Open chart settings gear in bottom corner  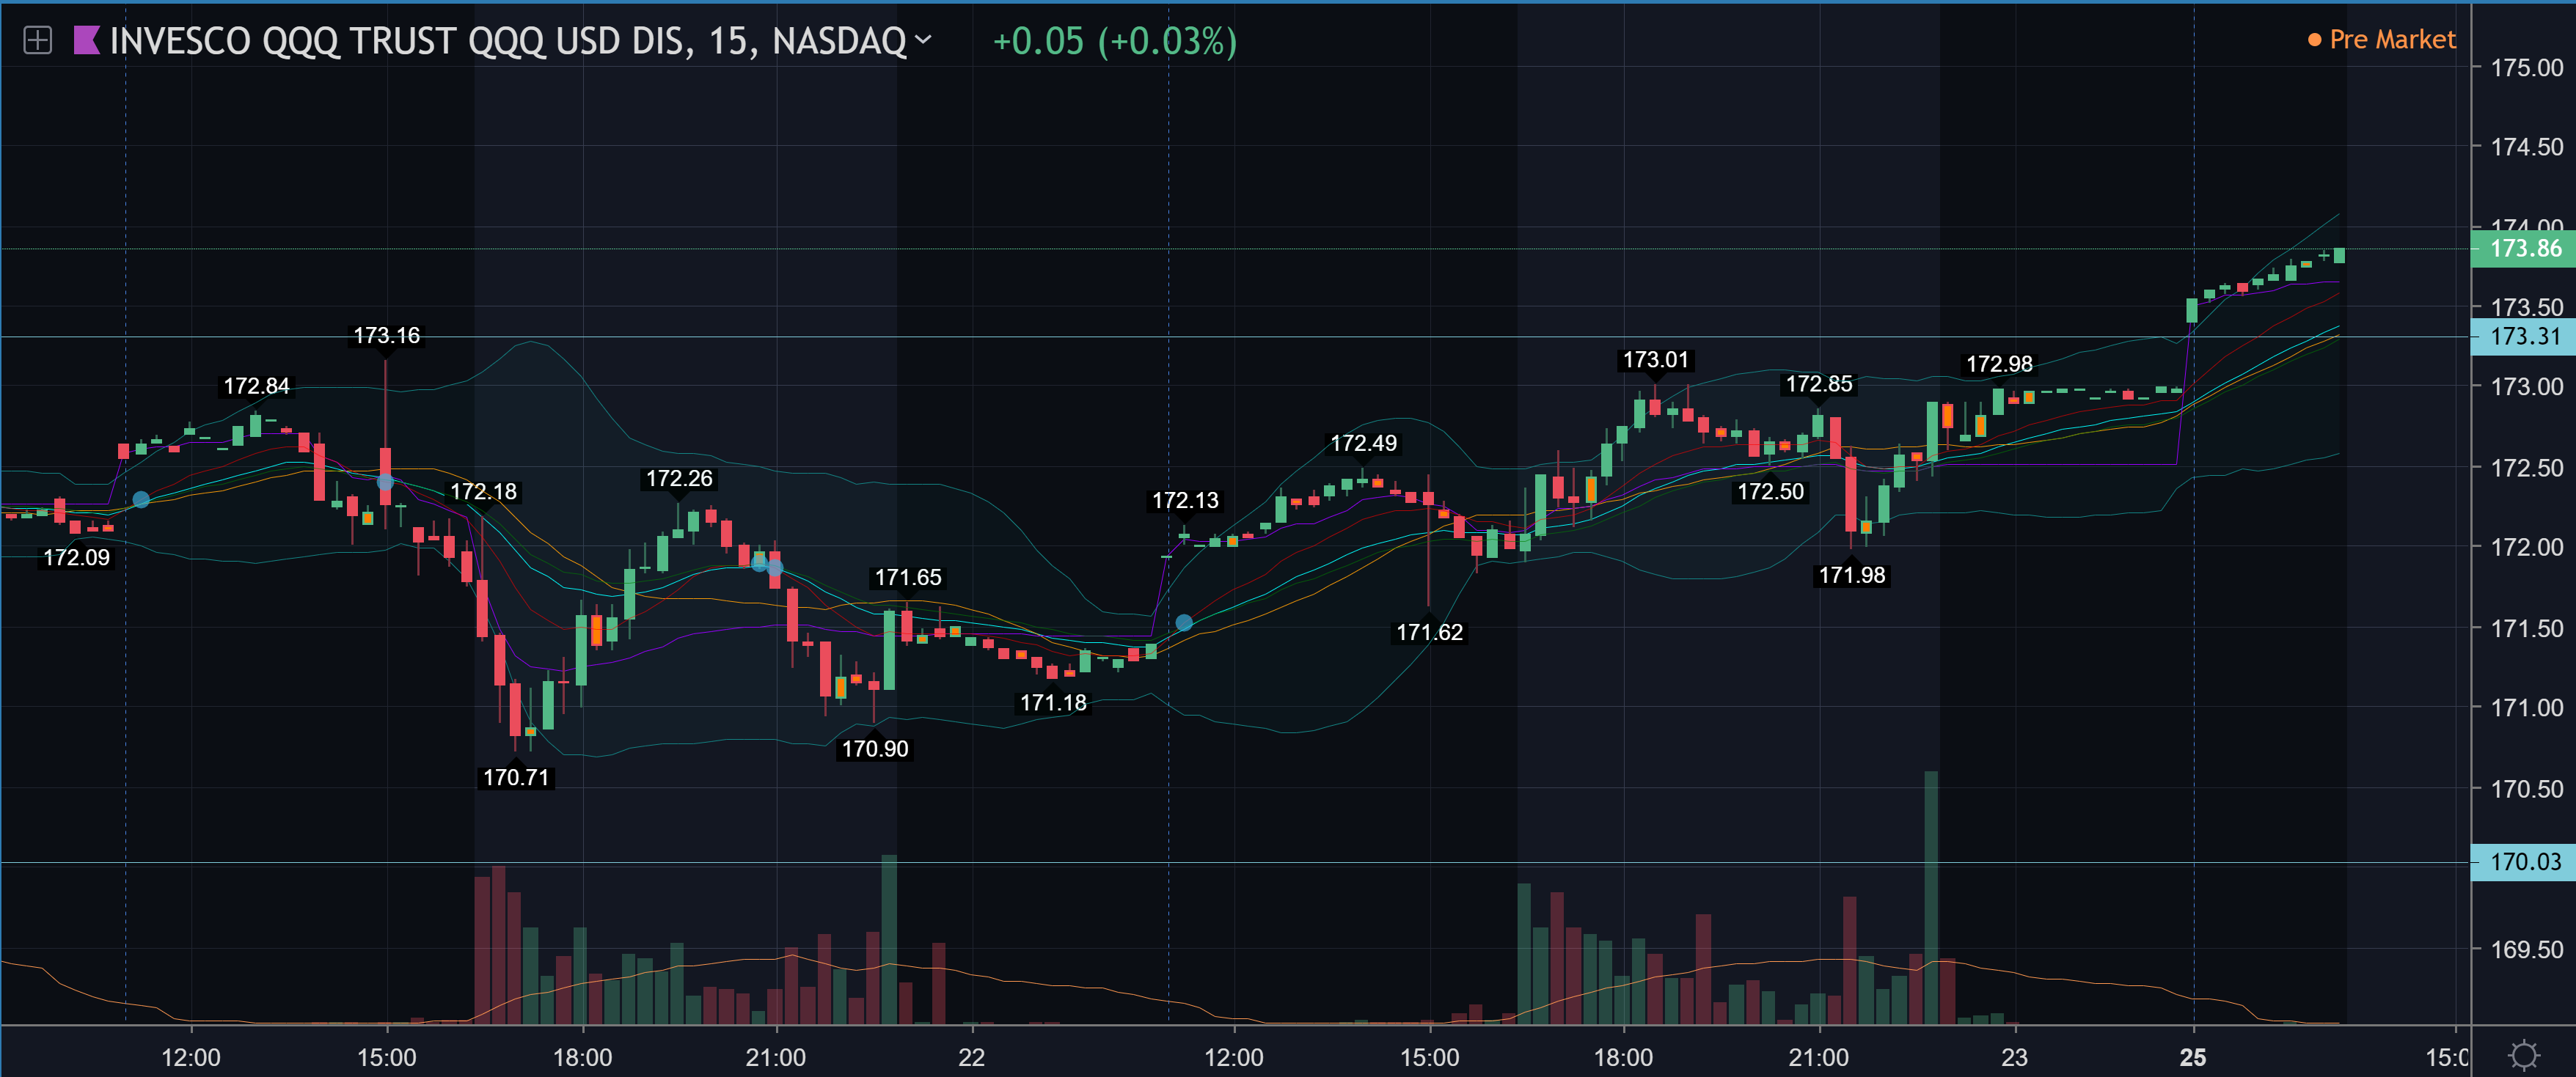tap(2523, 1055)
